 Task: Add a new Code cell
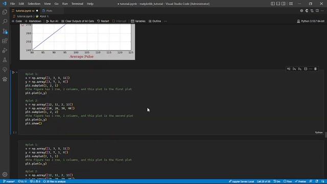(x=17, y=21)
